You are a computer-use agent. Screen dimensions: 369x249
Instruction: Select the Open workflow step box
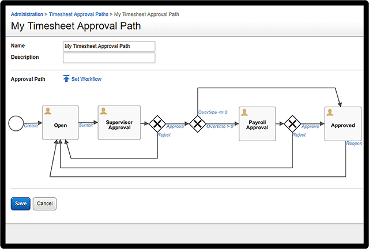pyautogui.click(x=61, y=123)
